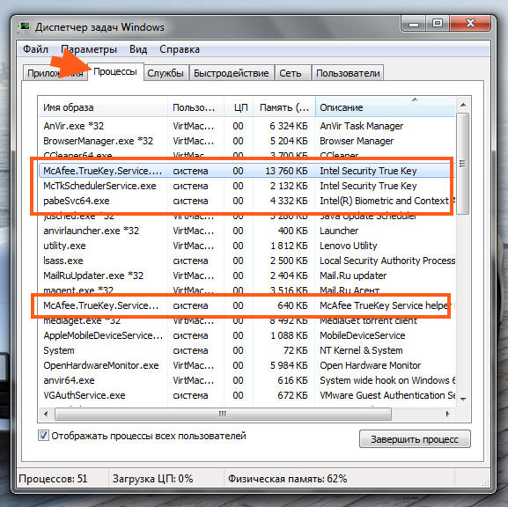Click the vertical scrollbar down arrow

click(463, 399)
